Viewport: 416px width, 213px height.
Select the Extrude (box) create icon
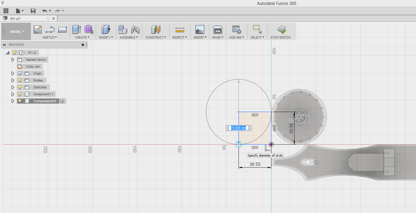pyautogui.click(x=77, y=29)
